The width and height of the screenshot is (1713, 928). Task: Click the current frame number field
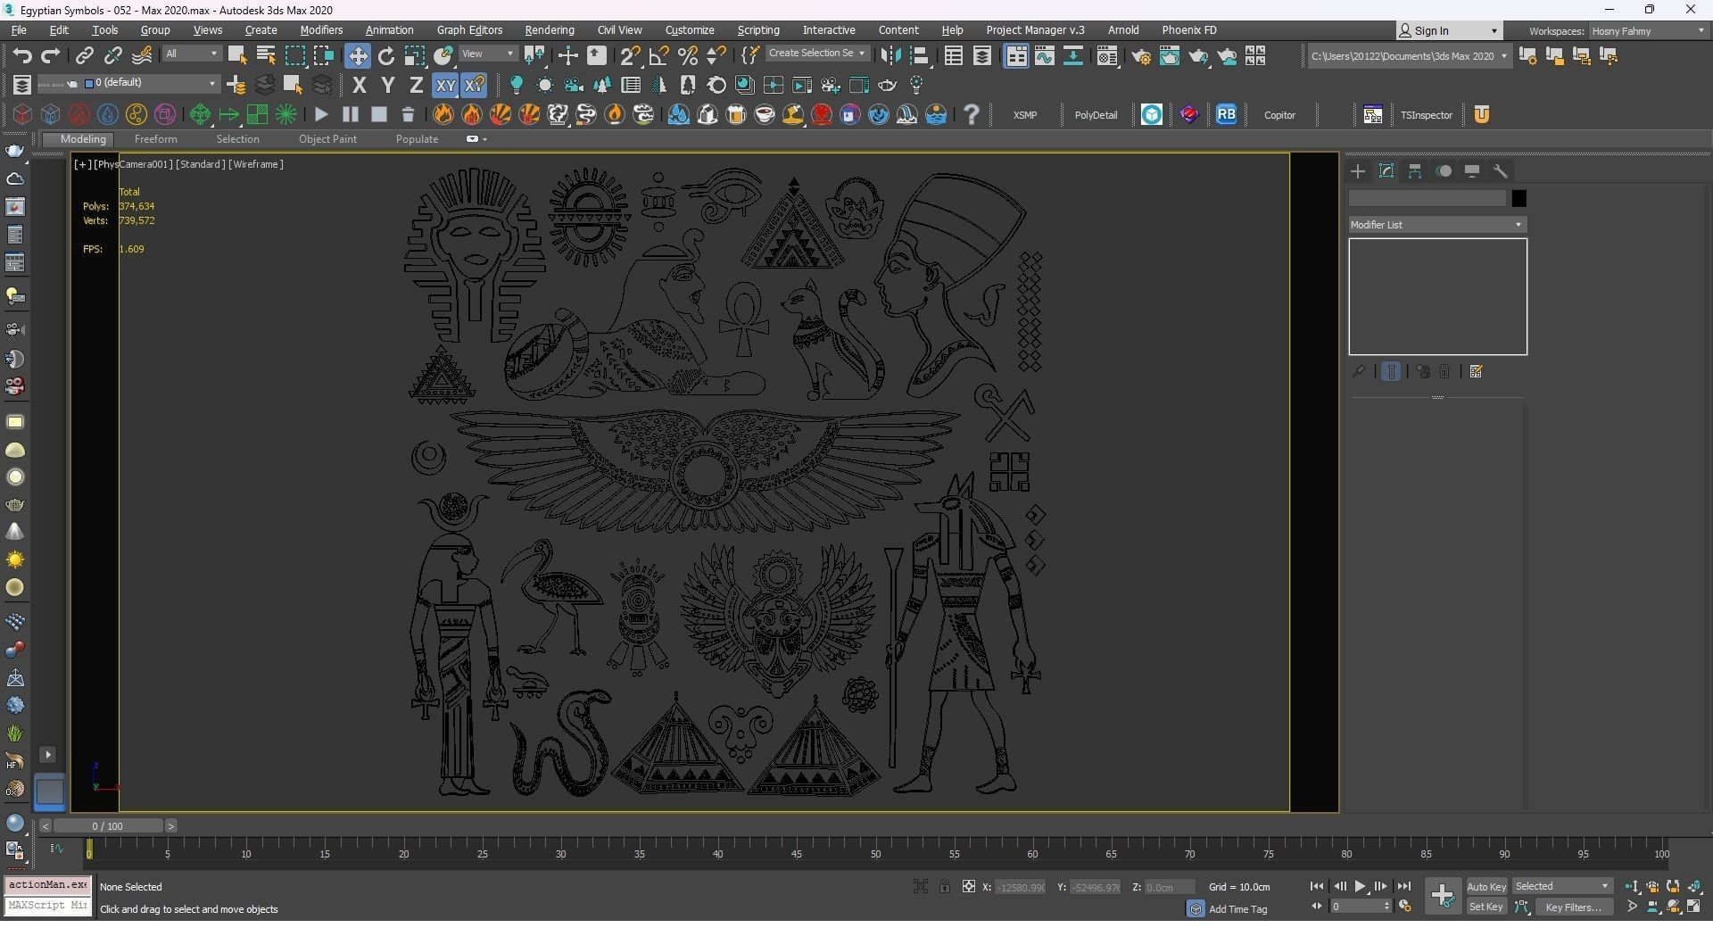[1360, 907]
